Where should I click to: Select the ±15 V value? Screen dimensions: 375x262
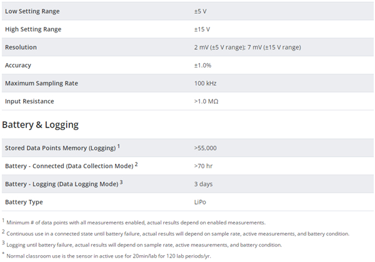(x=202, y=29)
